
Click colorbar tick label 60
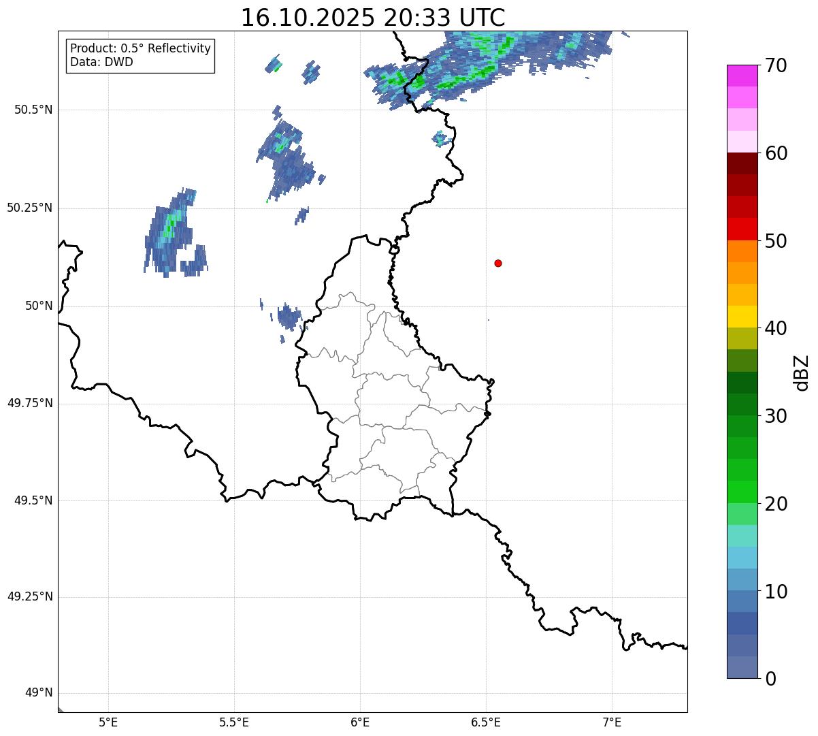[x=776, y=153]
